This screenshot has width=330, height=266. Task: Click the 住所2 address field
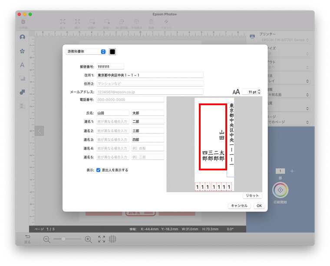click(x=150, y=83)
